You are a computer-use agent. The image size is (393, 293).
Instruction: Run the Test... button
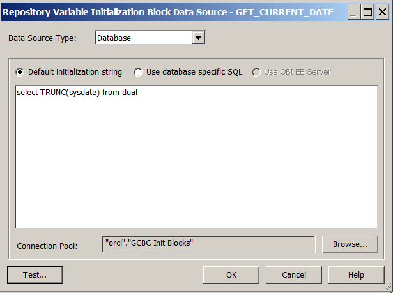click(x=35, y=275)
